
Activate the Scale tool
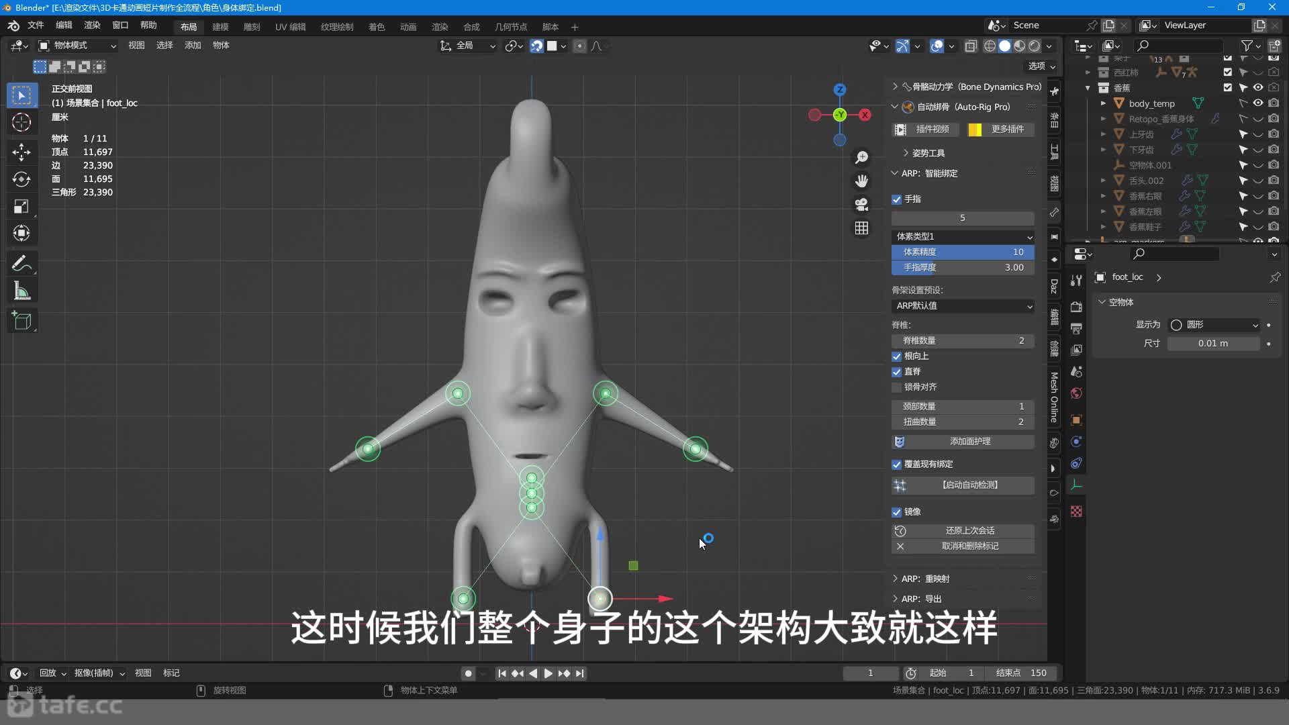click(21, 206)
